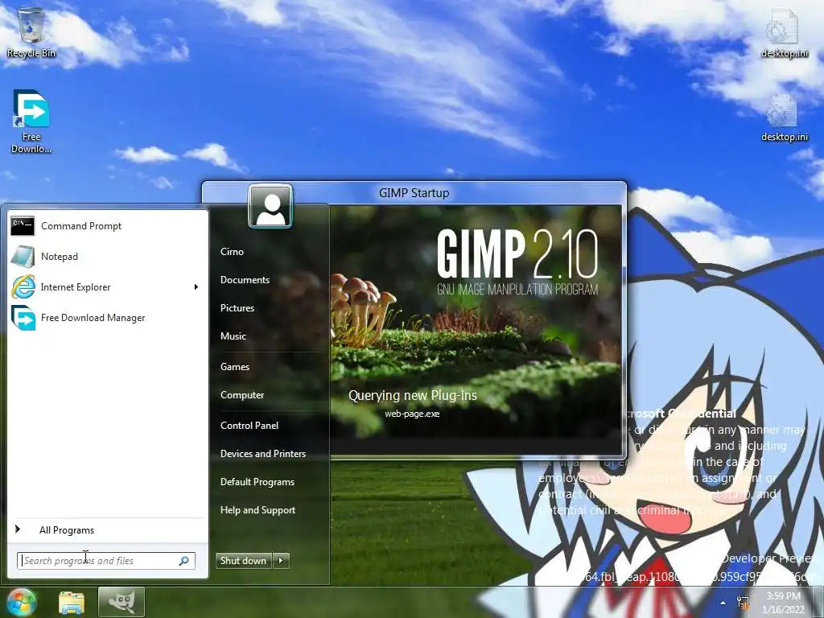Launch Internet Explorer text entry
The image size is (824, 618).
pyautogui.click(x=76, y=287)
